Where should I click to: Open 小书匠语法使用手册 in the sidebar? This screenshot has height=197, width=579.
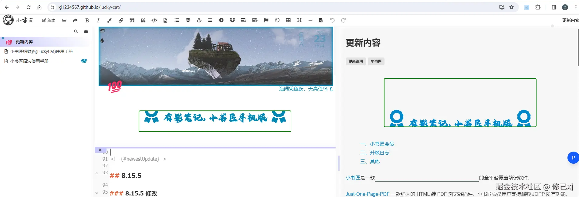[29, 61]
